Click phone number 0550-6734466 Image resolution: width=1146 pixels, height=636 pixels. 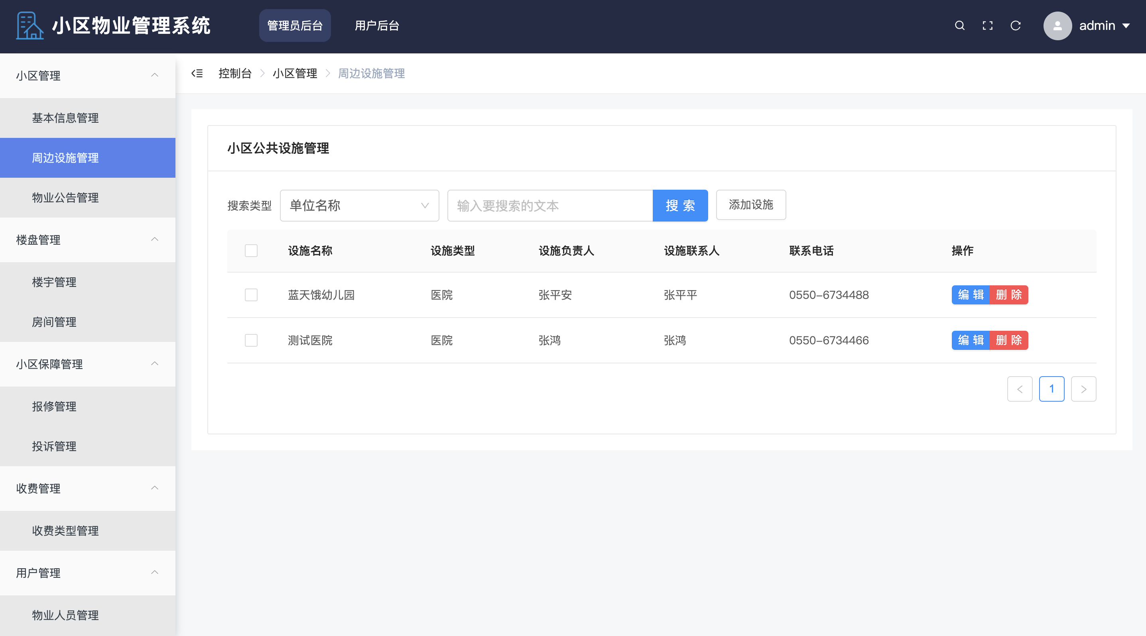click(829, 340)
